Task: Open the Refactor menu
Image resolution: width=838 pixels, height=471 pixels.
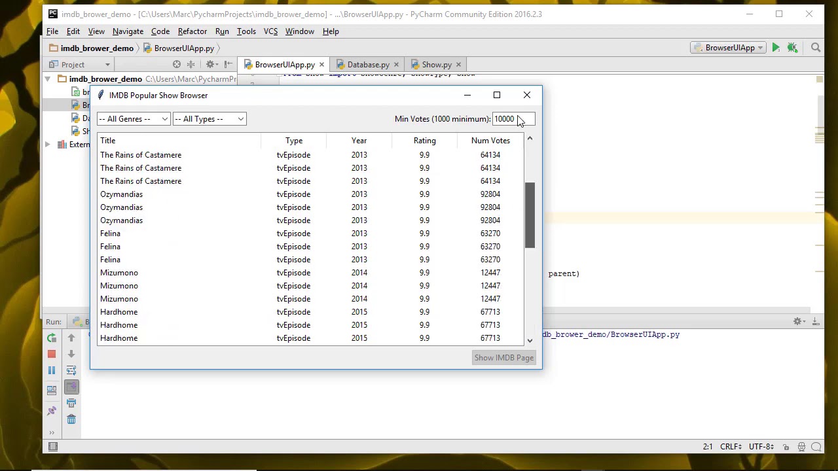Action: point(192,31)
